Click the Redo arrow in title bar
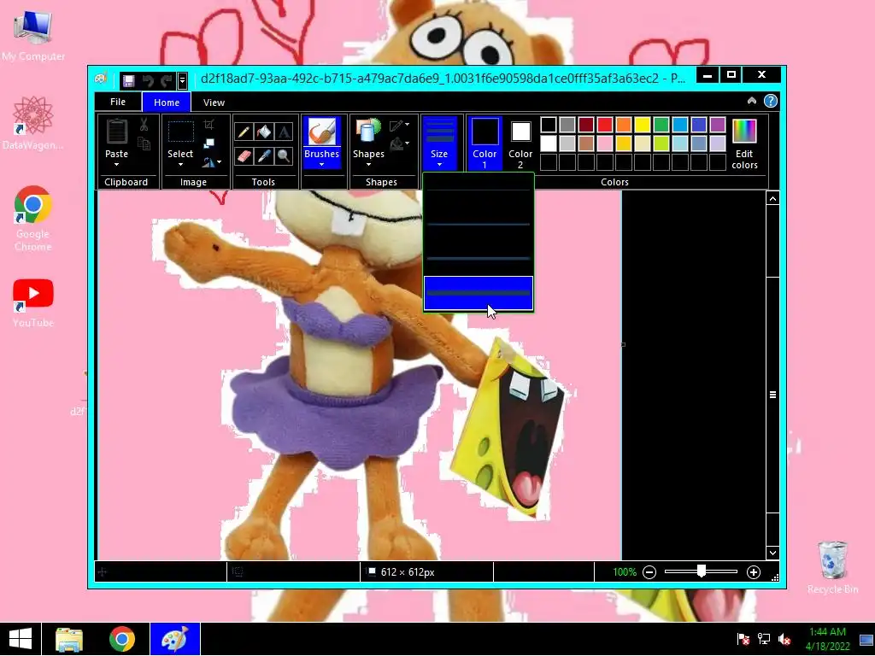Image resolution: width=875 pixels, height=656 pixels. 167,81
